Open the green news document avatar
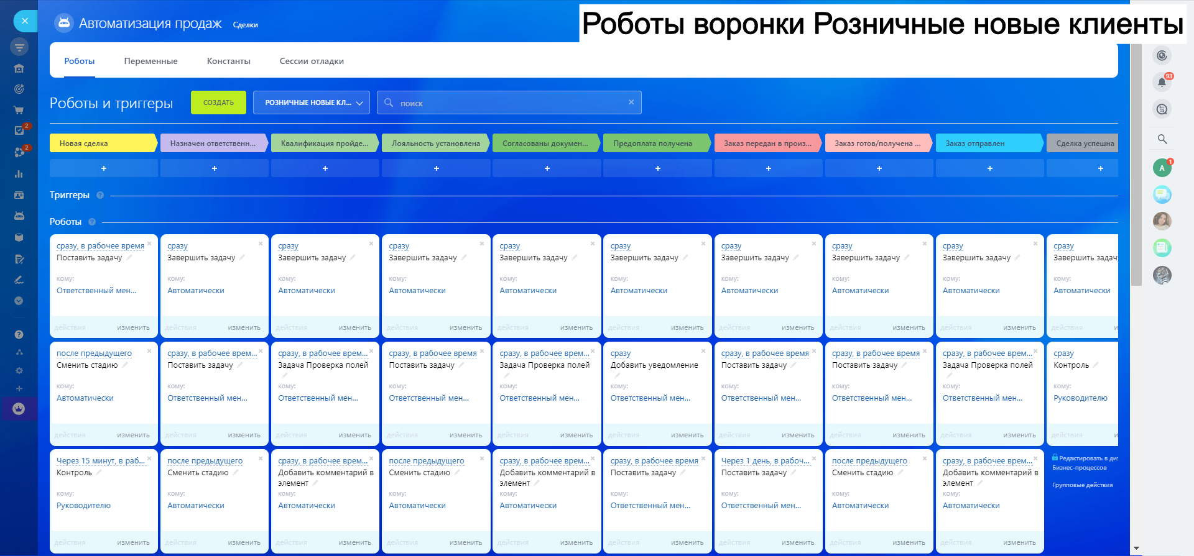The image size is (1194, 556). coord(1162,248)
